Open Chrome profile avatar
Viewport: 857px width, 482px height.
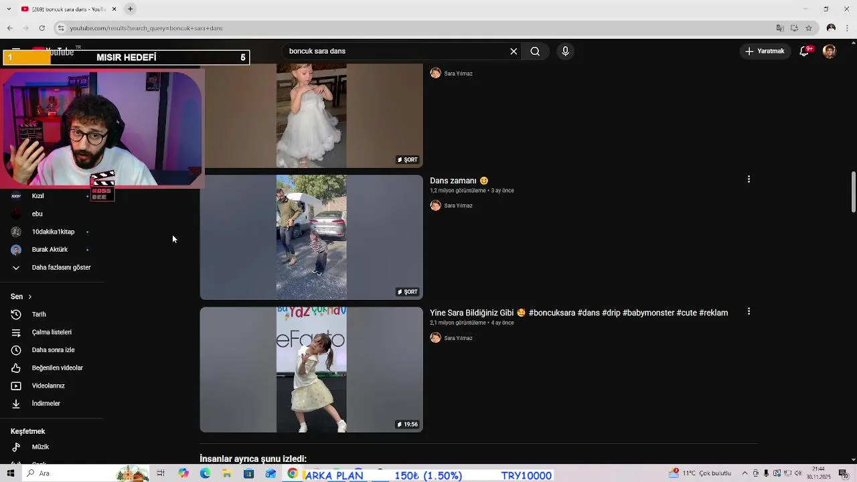click(831, 28)
